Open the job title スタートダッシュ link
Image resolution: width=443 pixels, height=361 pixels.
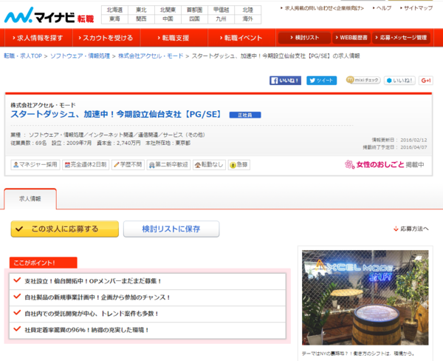coord(117,115)
